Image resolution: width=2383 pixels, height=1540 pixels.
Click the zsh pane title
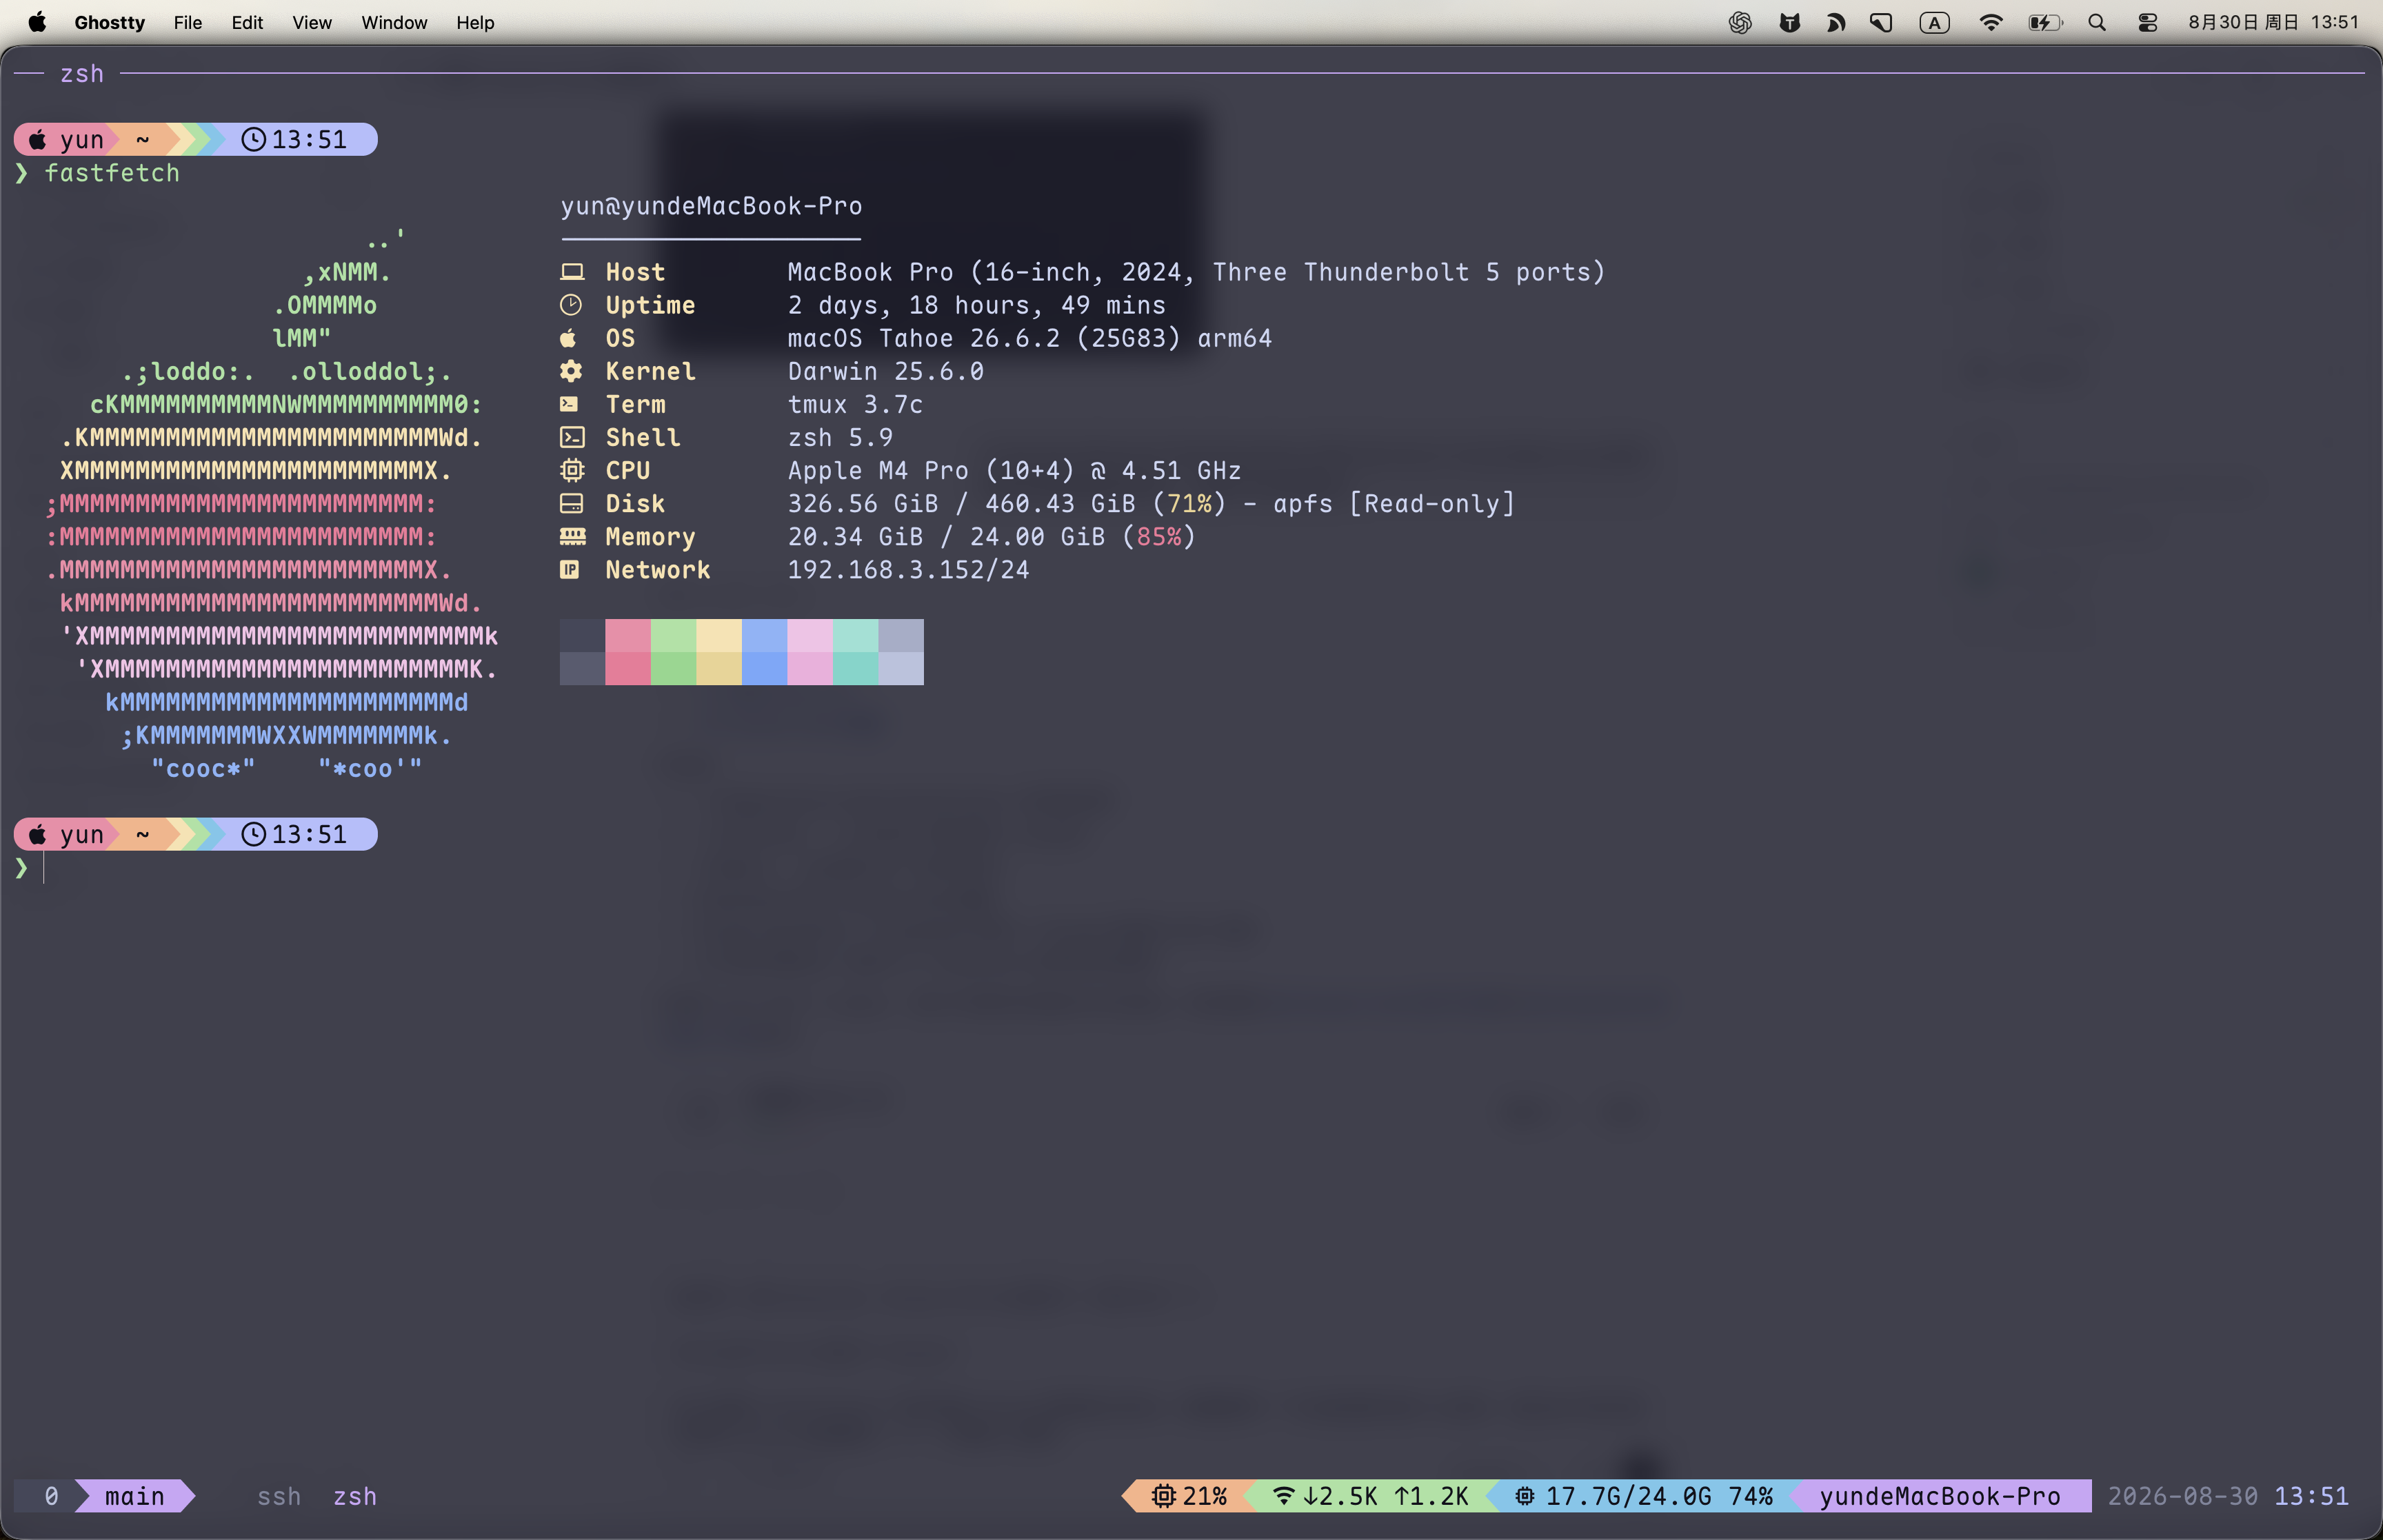pyautogui.click(x=82, y=74)
